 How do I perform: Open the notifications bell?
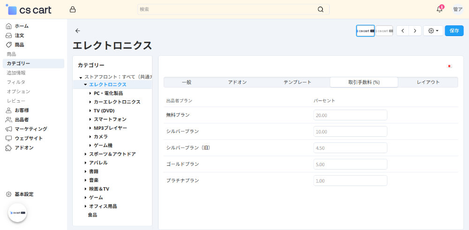pyautogui.click(x=439, y=9)
